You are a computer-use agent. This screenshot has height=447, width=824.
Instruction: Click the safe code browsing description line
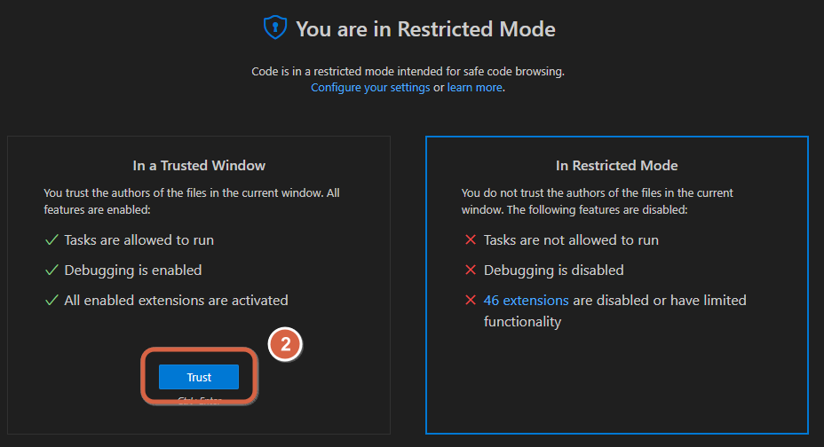pos(408,71)
